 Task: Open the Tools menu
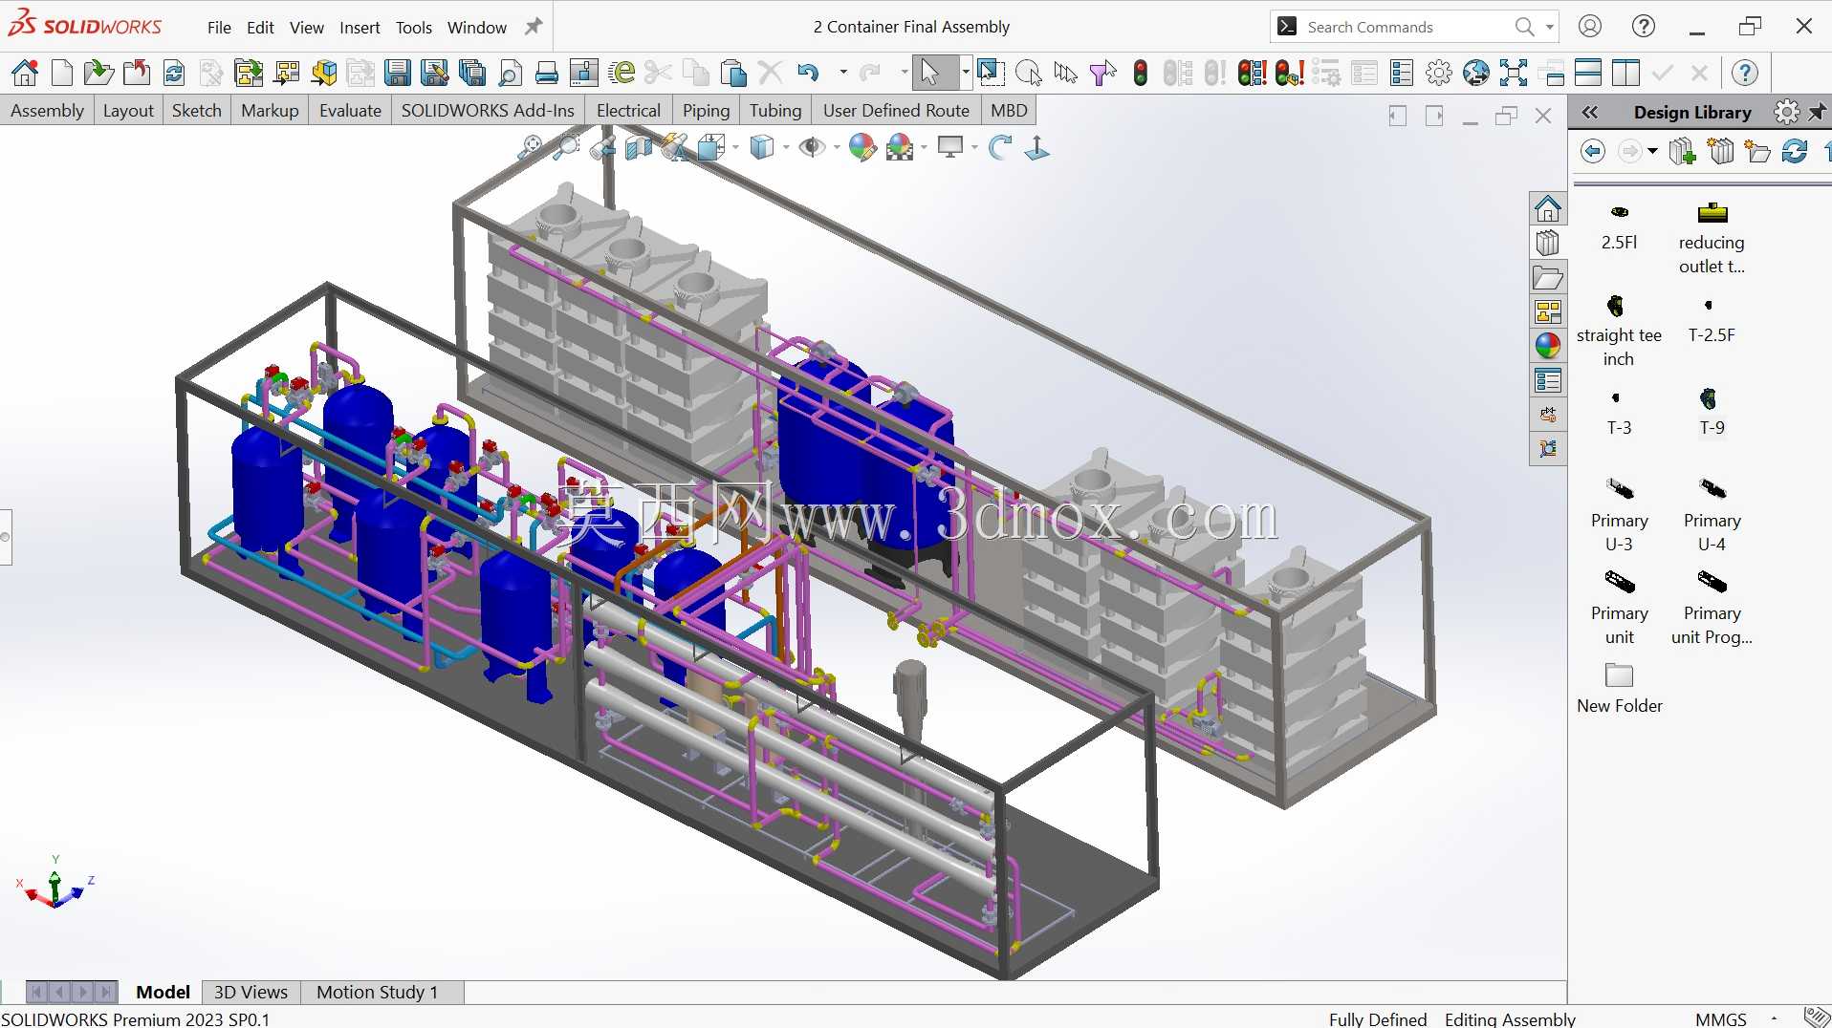pyautogui.click(x=414, y=28)
